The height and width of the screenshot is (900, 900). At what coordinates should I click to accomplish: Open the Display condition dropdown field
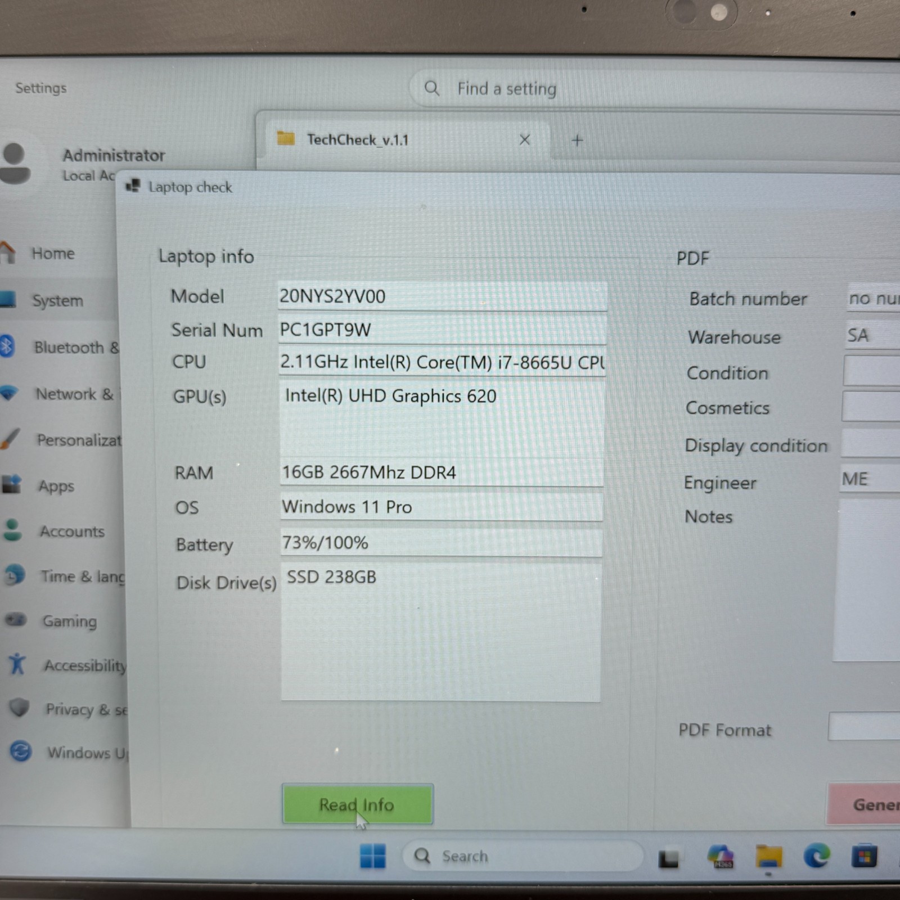pos(870,443)
